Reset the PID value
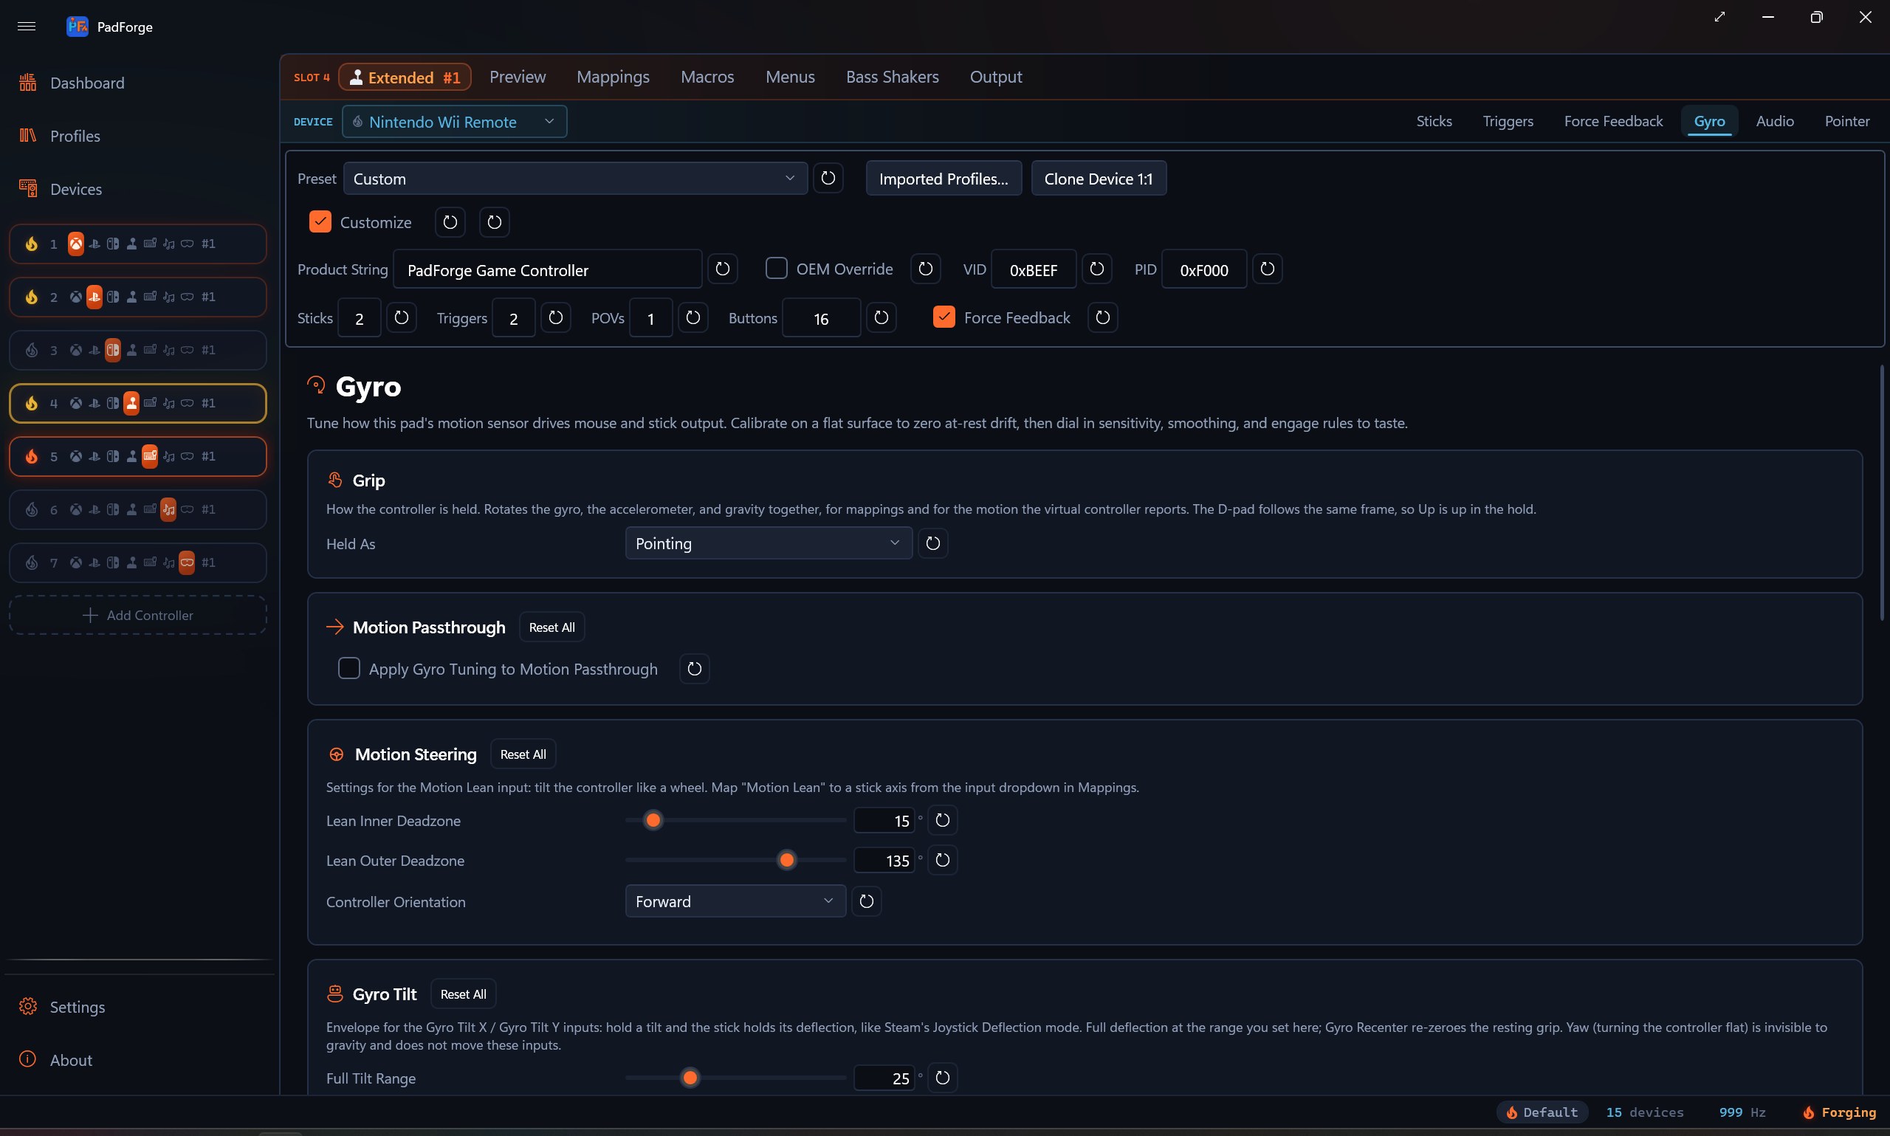 [x=1267, y=269]
